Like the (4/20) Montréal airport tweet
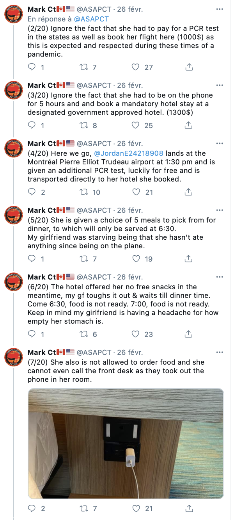234x520 pixels. (136, 192)
